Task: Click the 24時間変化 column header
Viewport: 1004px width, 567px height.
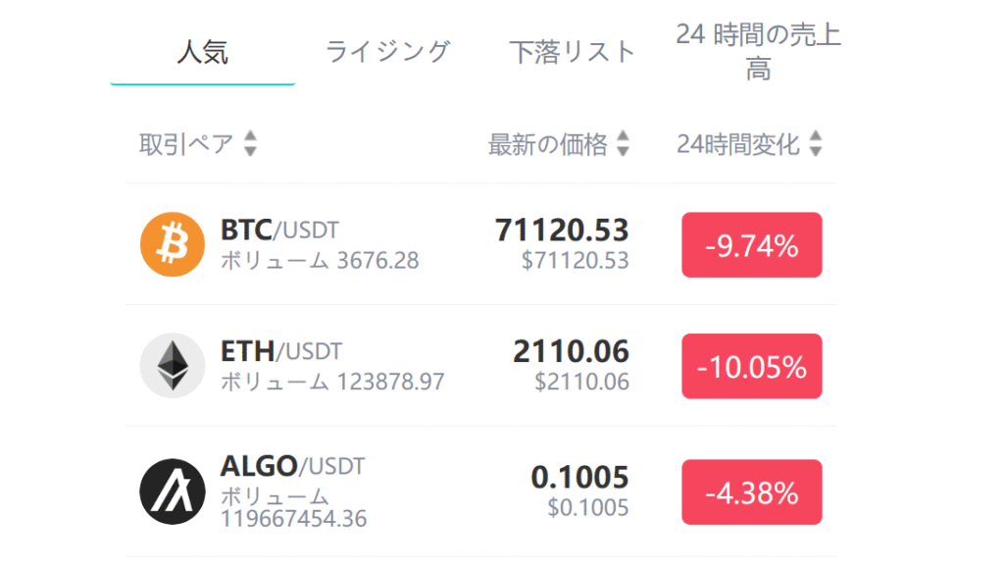Action: point(738,145)
